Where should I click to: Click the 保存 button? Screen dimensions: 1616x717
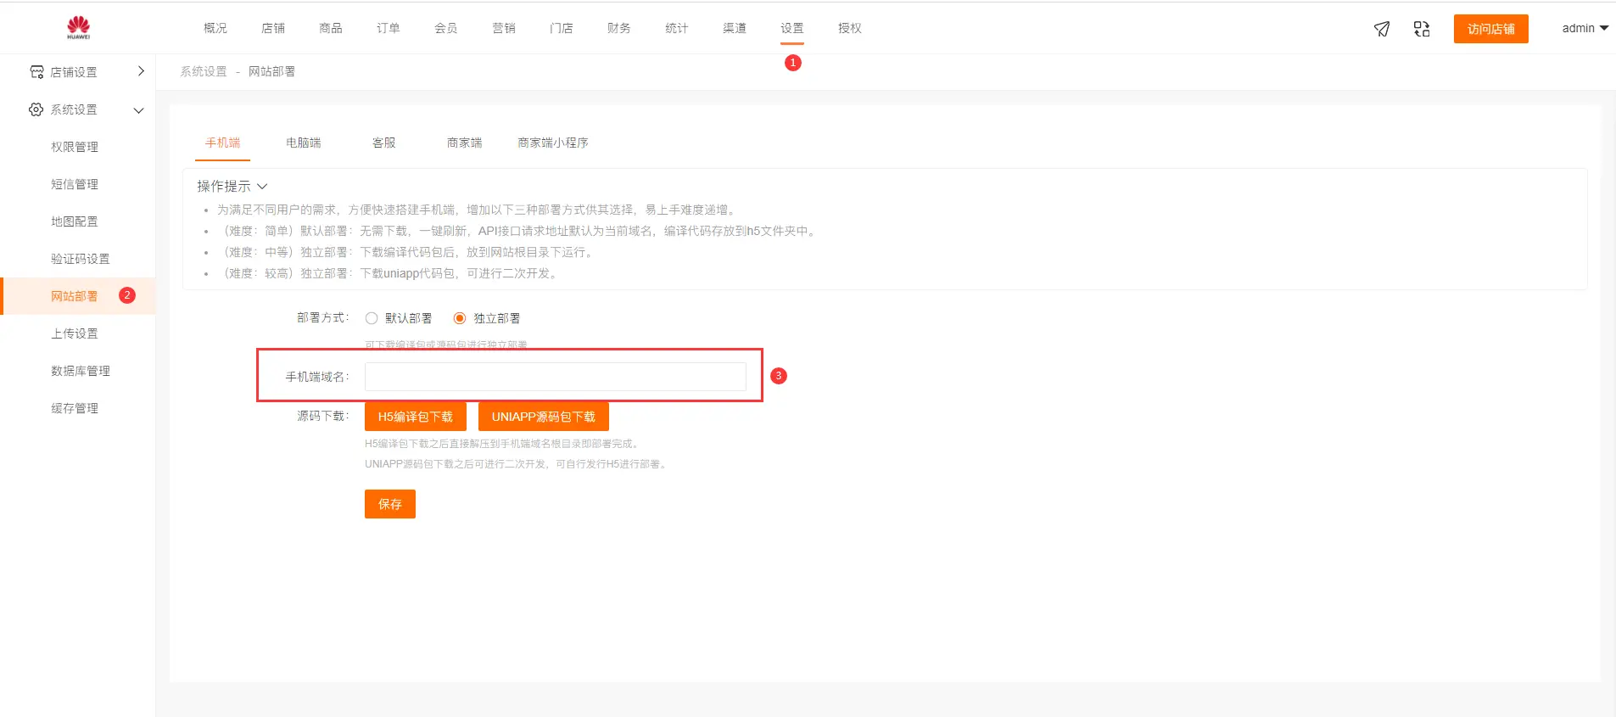point(389,504)
